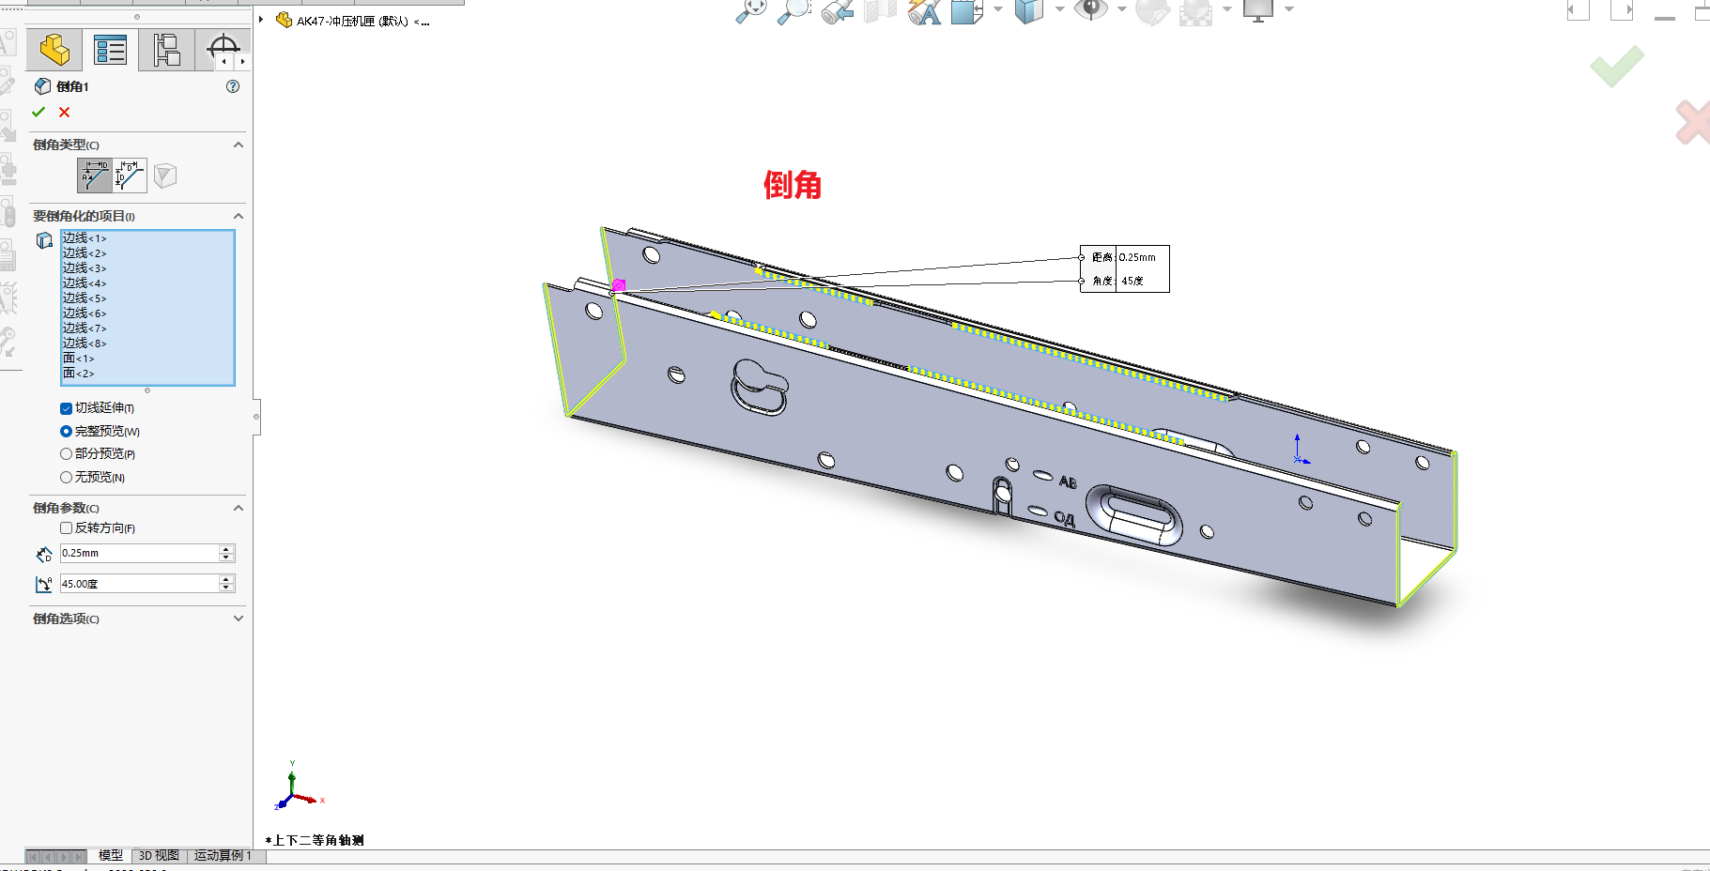Viewport: 1710px width, 871px height.
Task: Click right scroll arrow of manager tabs
Action: [x=242, y=61]
